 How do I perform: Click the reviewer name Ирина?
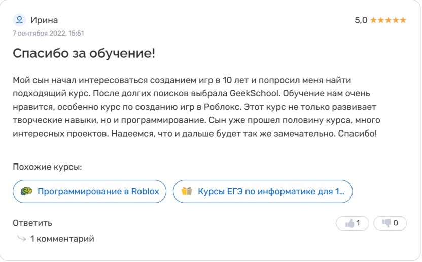[x=44, y=20]
